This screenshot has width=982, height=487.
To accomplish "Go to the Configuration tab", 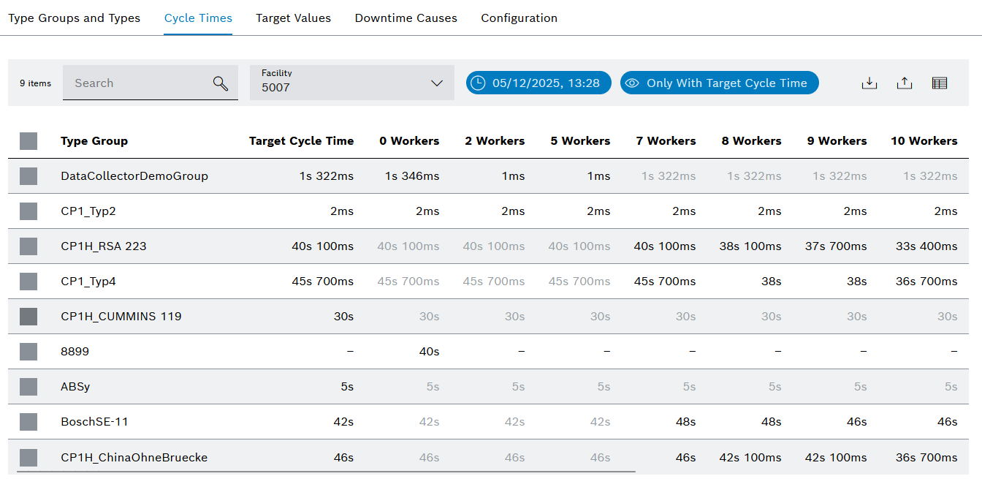I will pos(519,18).
